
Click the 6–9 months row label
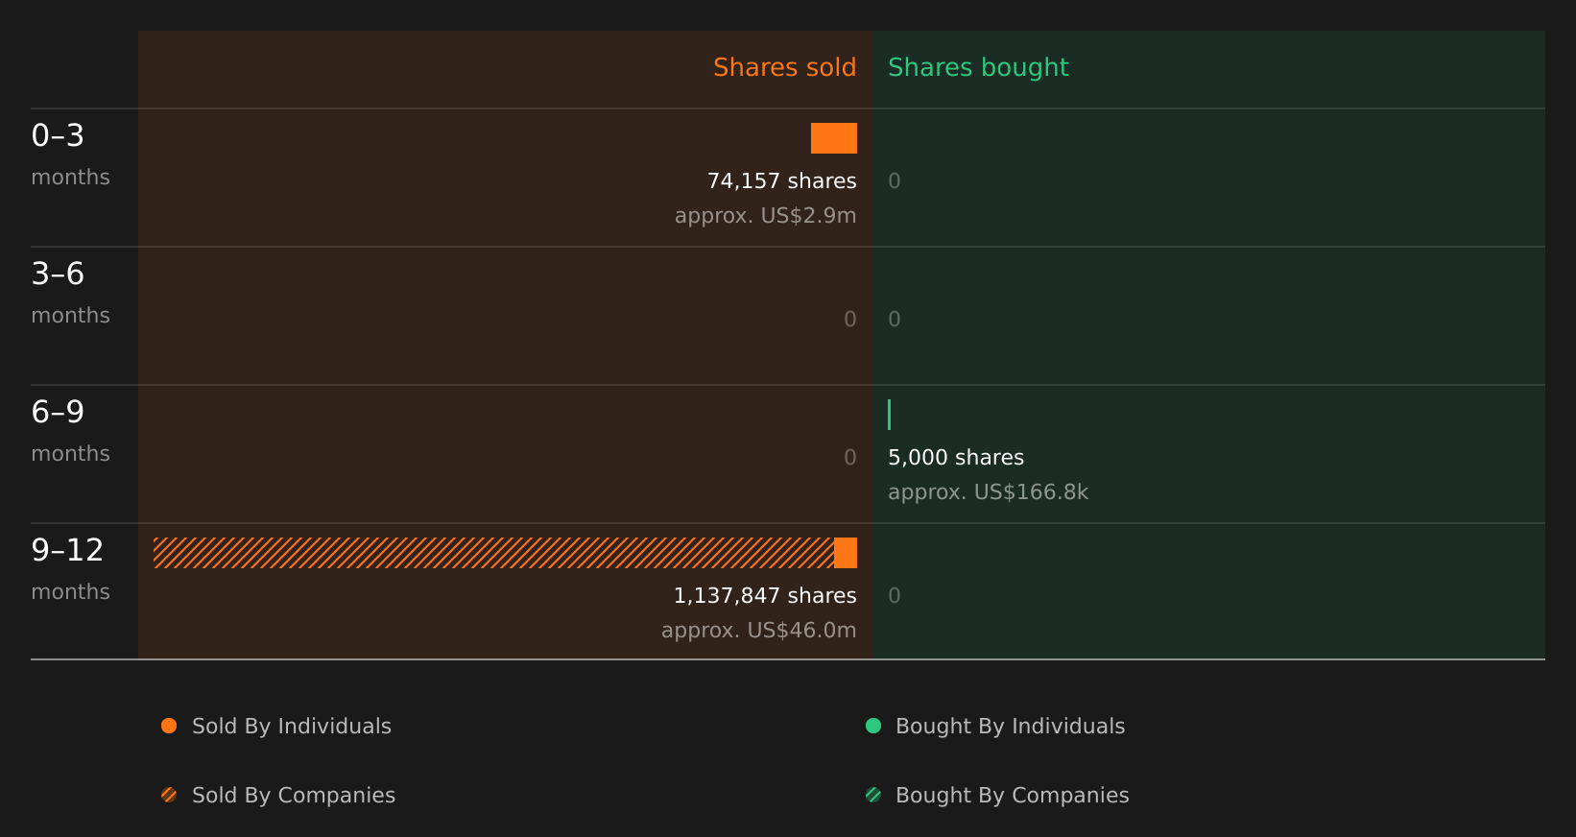(70, 431)
